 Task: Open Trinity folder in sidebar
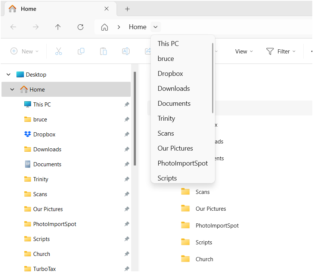(x=41, y=179)
